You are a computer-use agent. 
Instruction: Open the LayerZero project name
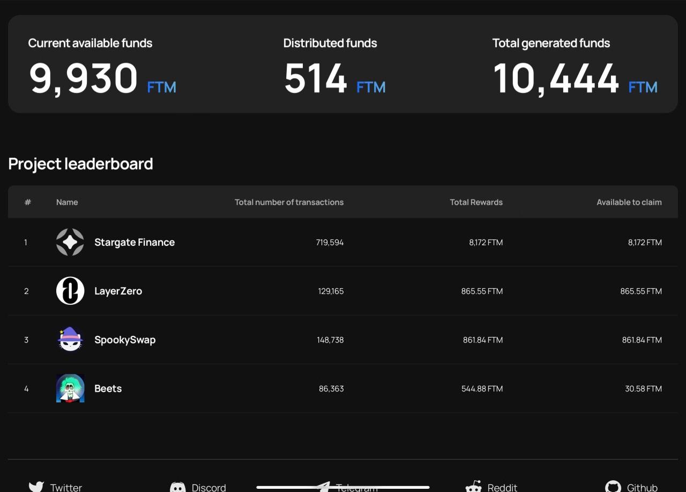[118, 291]
